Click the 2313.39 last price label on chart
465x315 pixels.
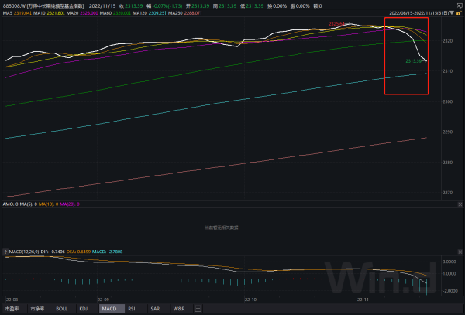[413, 61]
